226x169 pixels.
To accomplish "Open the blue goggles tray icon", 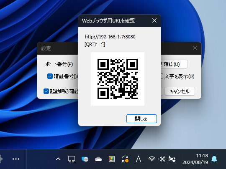I will pos(85,159).
